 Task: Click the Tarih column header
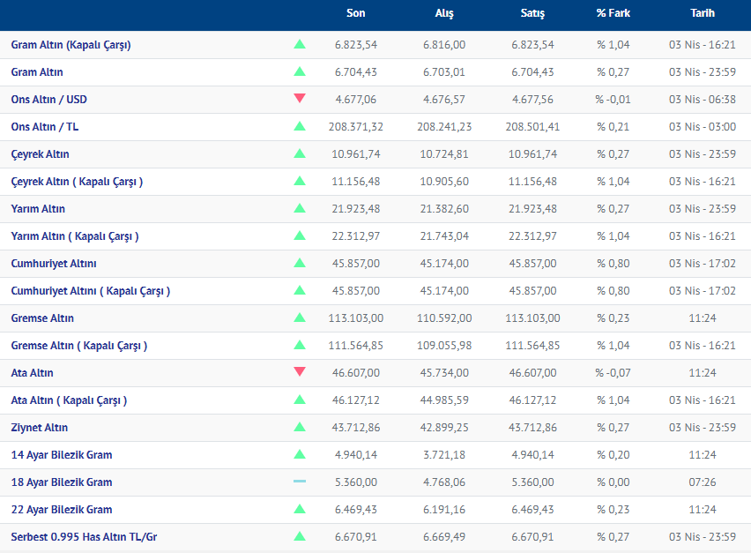tap(703, 14)
